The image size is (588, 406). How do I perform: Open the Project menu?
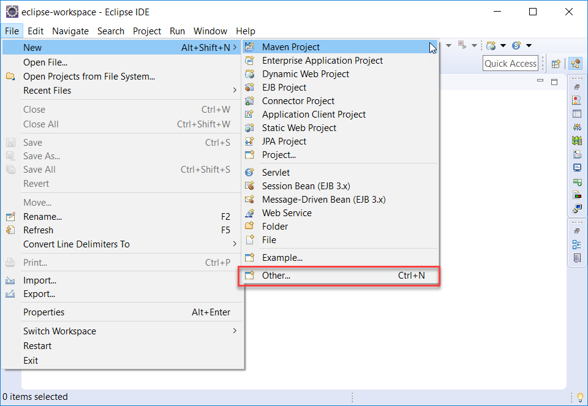tap(147, 31)
